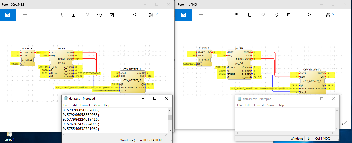Open the File menu in data.csv Notepad
Screen dimensions: 352x143
[x=66, y=105]
